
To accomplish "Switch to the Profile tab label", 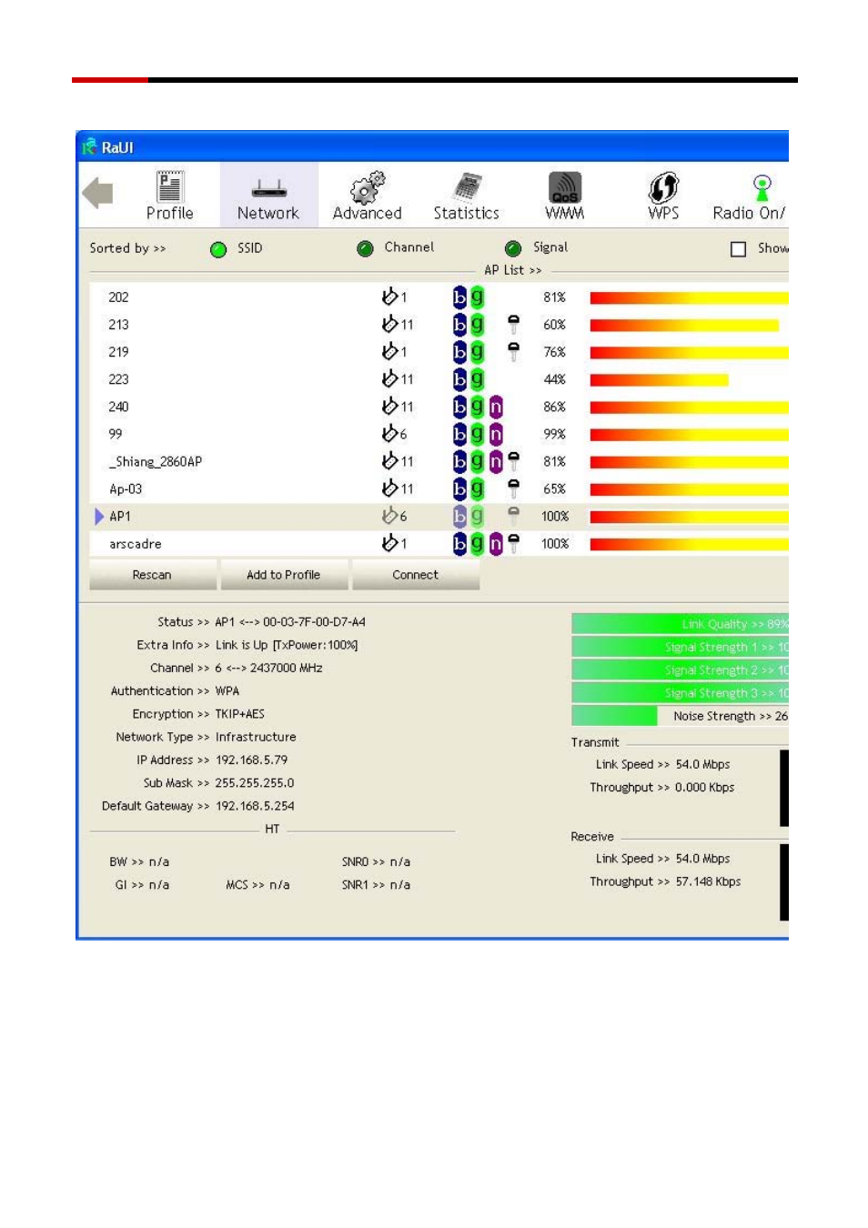I will coord(170,213).
